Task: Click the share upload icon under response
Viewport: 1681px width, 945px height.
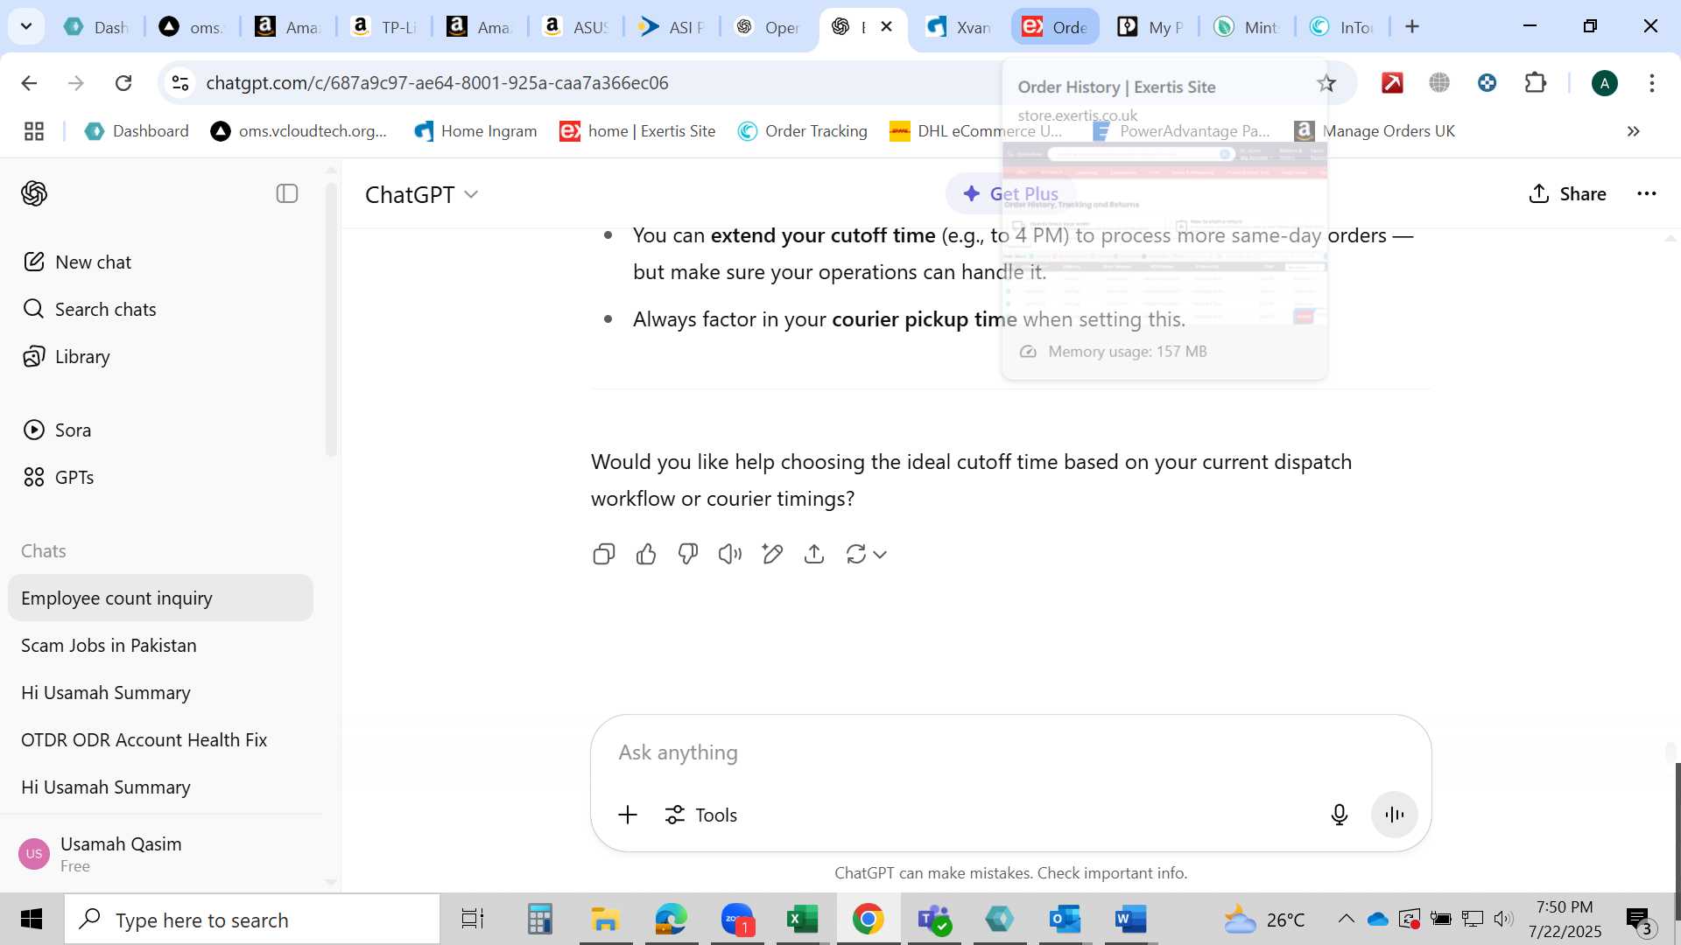Action: click(814, 554)
